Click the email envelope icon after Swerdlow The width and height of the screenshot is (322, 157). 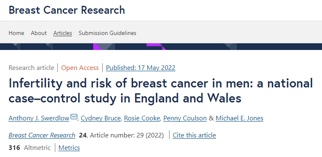click(x=74, y=117)
